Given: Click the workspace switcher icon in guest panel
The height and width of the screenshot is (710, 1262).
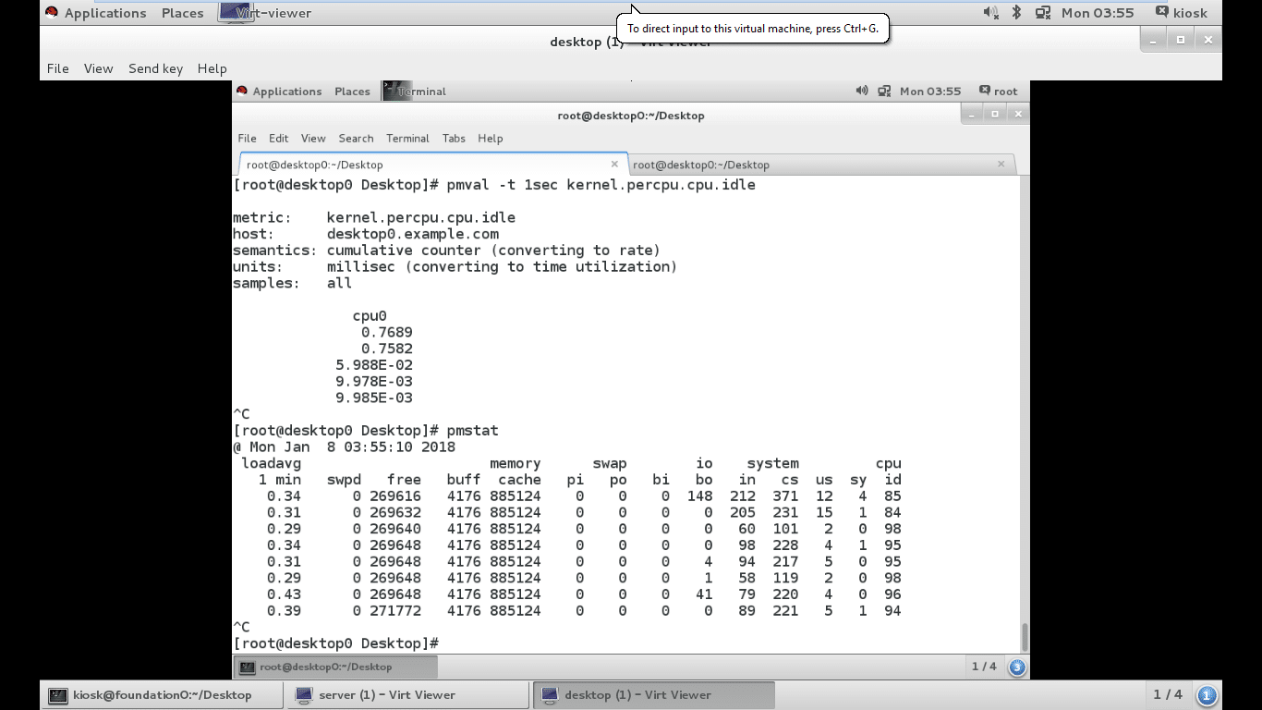Looking at the screenshot, I should (1016, 667).
